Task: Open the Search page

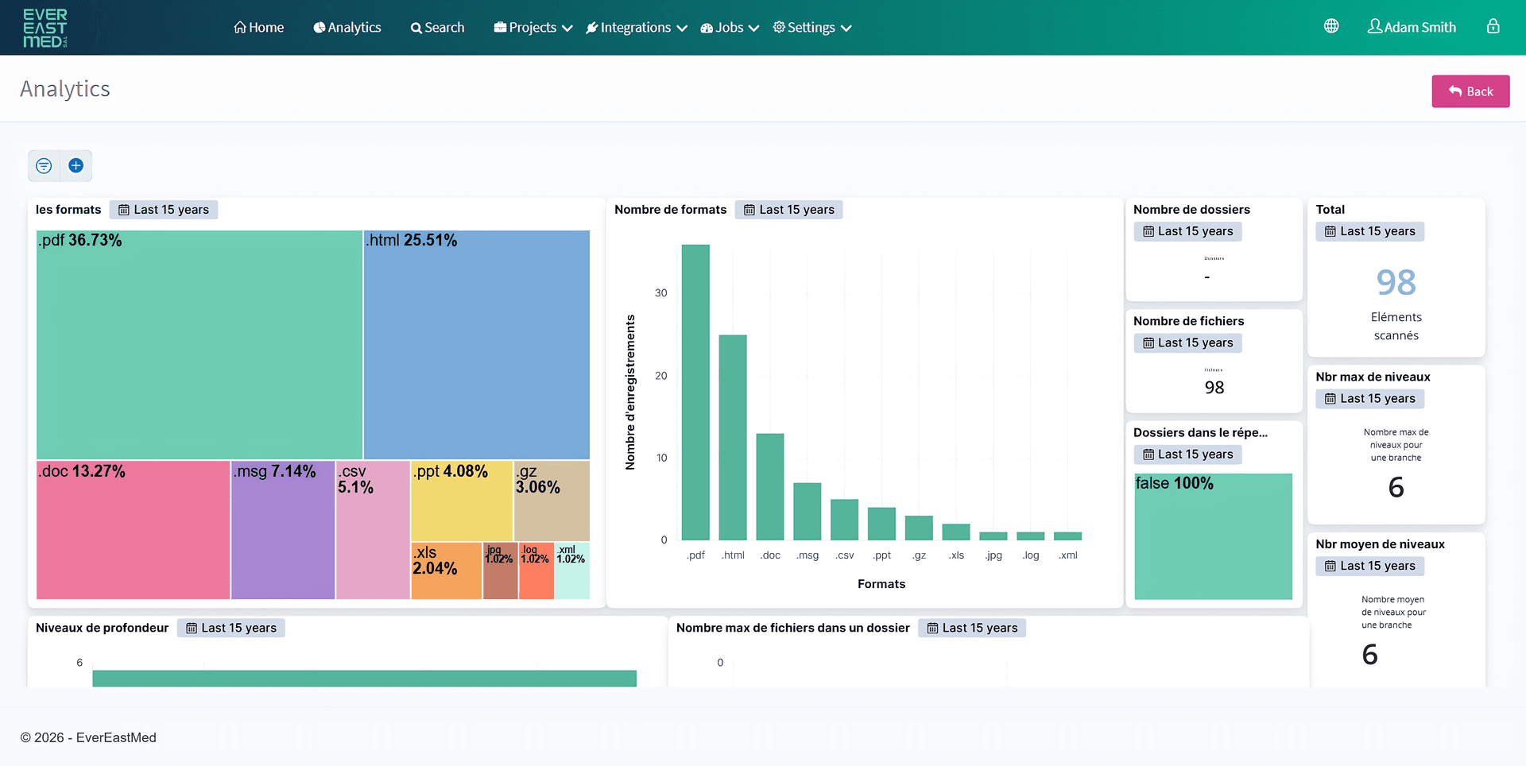Action: [438, 28]
